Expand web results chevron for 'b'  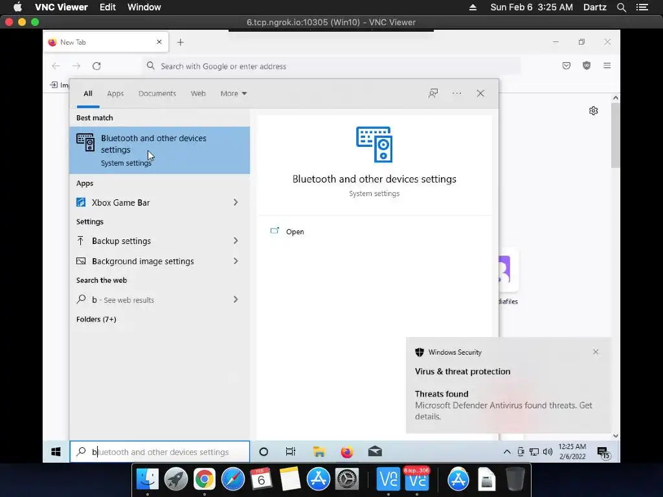(236, 299)
